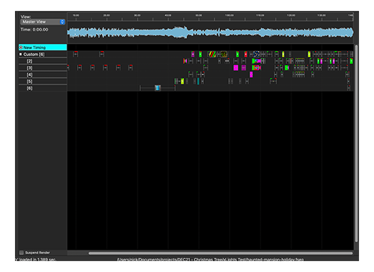Click the 1:00.00 mark on the time ruler

click(x=229, y=16)
